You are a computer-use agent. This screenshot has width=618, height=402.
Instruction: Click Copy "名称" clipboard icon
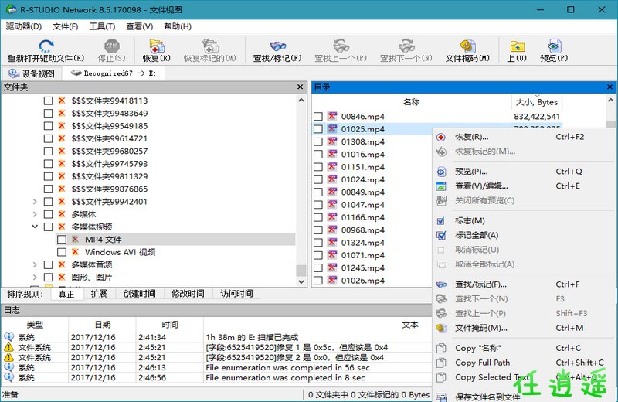tap(441, 348)
